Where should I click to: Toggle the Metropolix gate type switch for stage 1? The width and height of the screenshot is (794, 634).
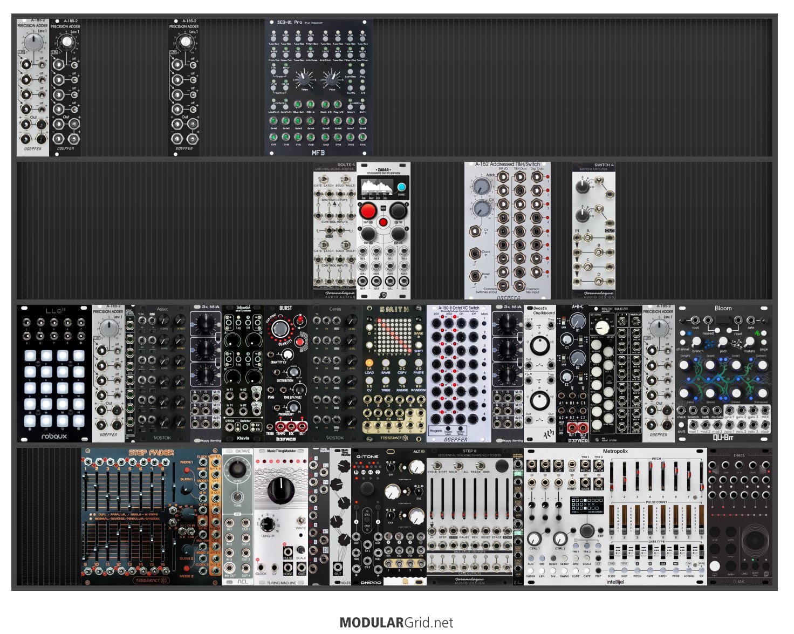pyautogui.click(x=612, y=552)
